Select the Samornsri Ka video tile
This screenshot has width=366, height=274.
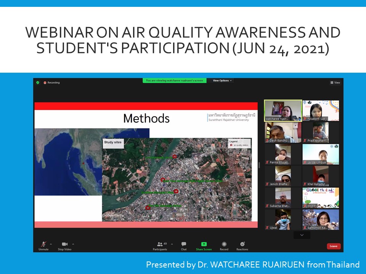[321, 220]
